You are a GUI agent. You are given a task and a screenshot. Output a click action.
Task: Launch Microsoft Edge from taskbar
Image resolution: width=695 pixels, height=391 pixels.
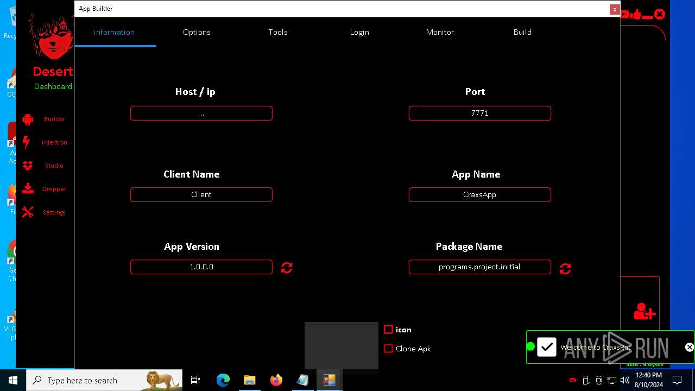pyautogui.click(x=223, y=380)
